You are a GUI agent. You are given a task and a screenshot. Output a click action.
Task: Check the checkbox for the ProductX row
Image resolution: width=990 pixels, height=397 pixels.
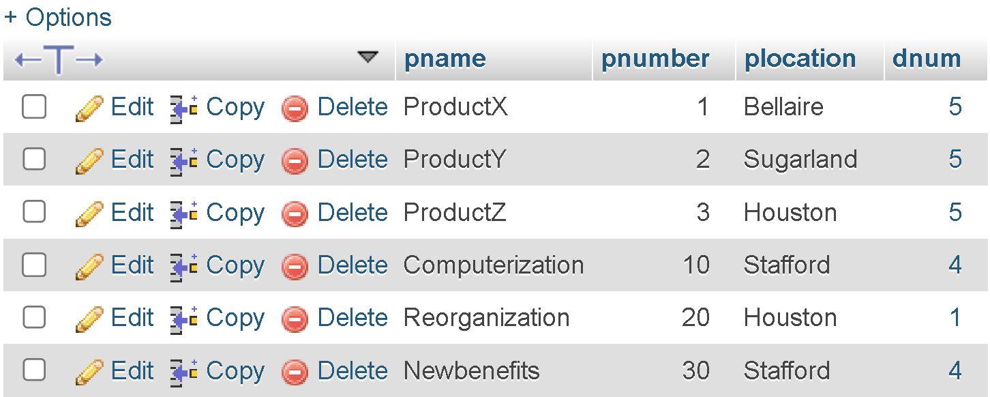34,106
